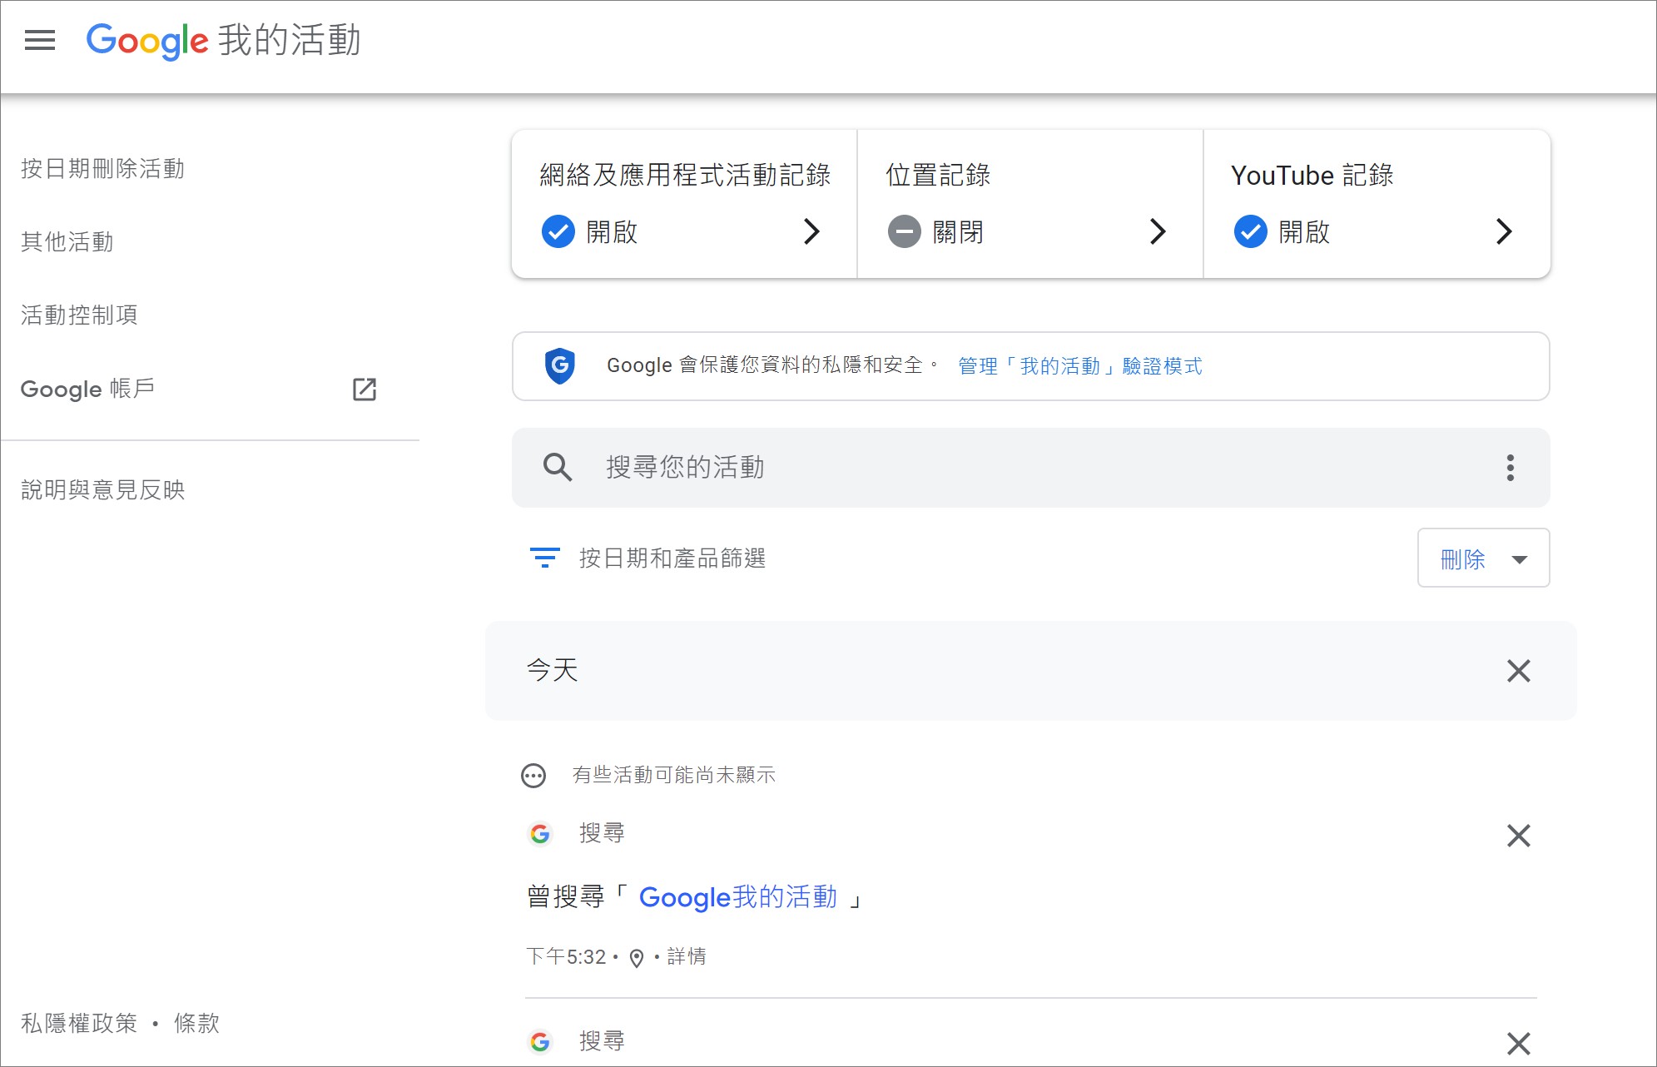Click the 今天 date header
Screen dimensions: 1657x1067
pos(553,670)
